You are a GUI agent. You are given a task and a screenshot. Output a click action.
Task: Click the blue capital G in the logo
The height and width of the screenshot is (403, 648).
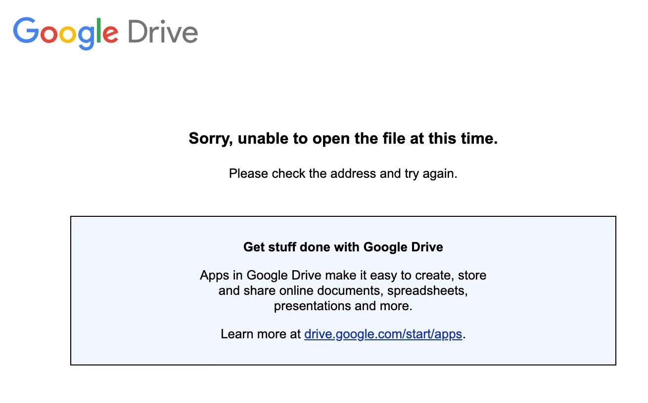25,31
